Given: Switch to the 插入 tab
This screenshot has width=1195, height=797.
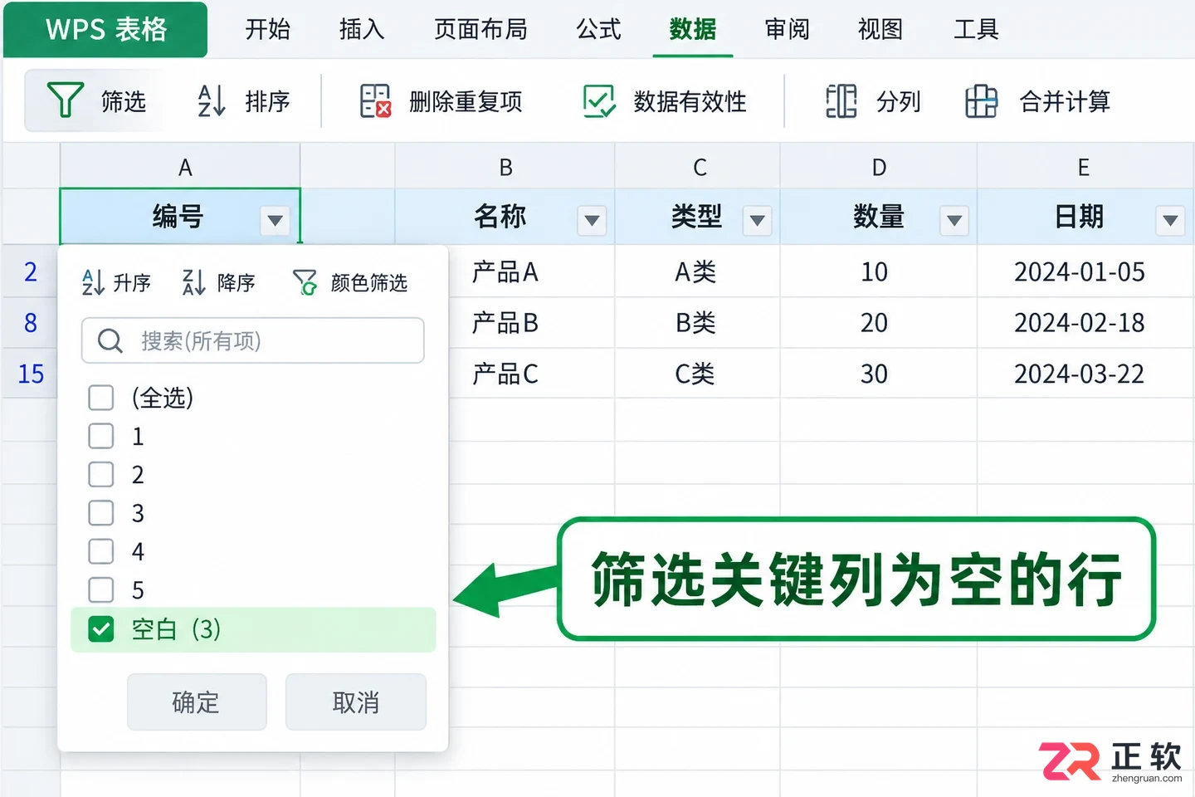Looking at the screenshot, I should (x=362, y=29).
